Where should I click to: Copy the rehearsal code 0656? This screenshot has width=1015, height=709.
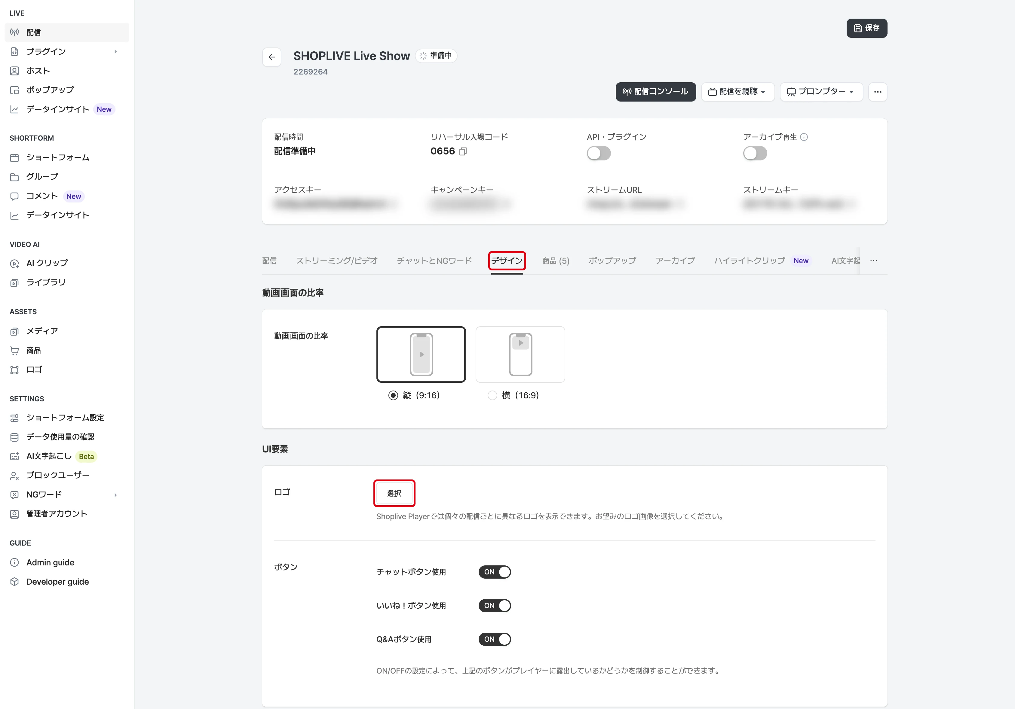463,151
